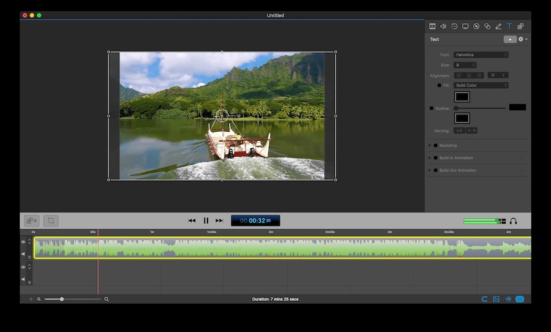Viewport: 551px width, 332px height.
Task: Click the crop tool button
Action: [51, 221]
